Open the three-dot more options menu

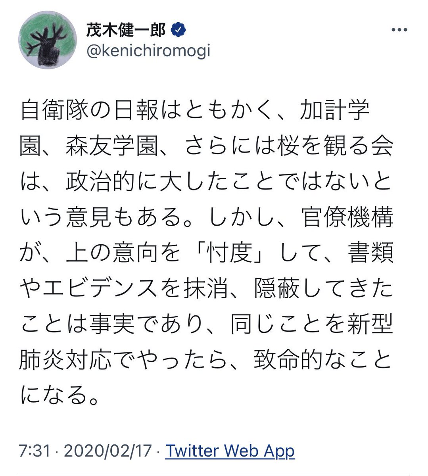click(x=399, y=30)
